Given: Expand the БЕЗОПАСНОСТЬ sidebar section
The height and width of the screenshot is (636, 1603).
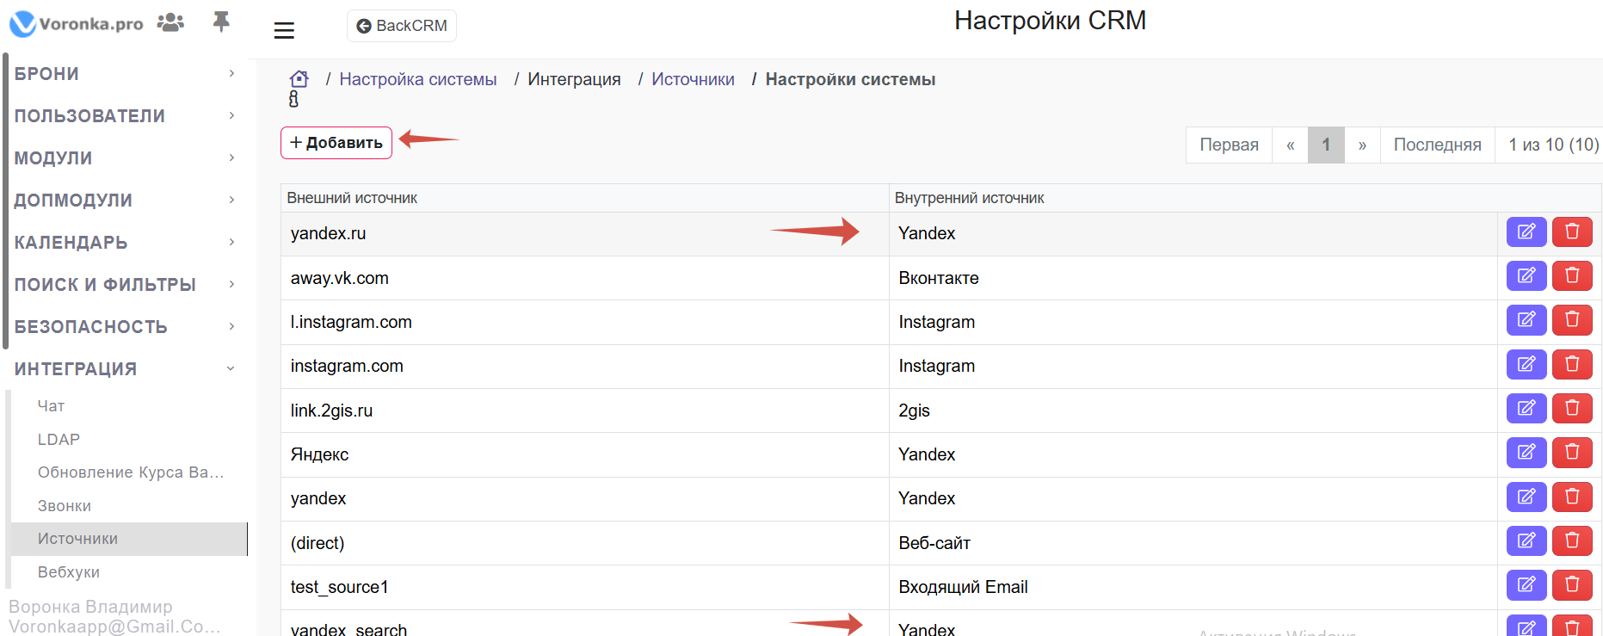Looking at the screenshot, I should click(124, 327).
